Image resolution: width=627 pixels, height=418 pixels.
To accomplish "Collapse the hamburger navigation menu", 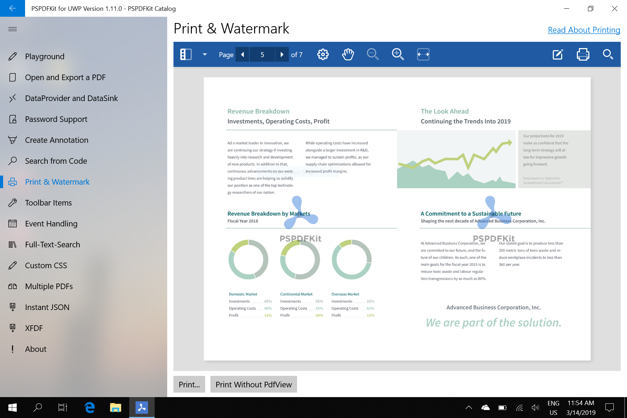I will tap(13, 29).
